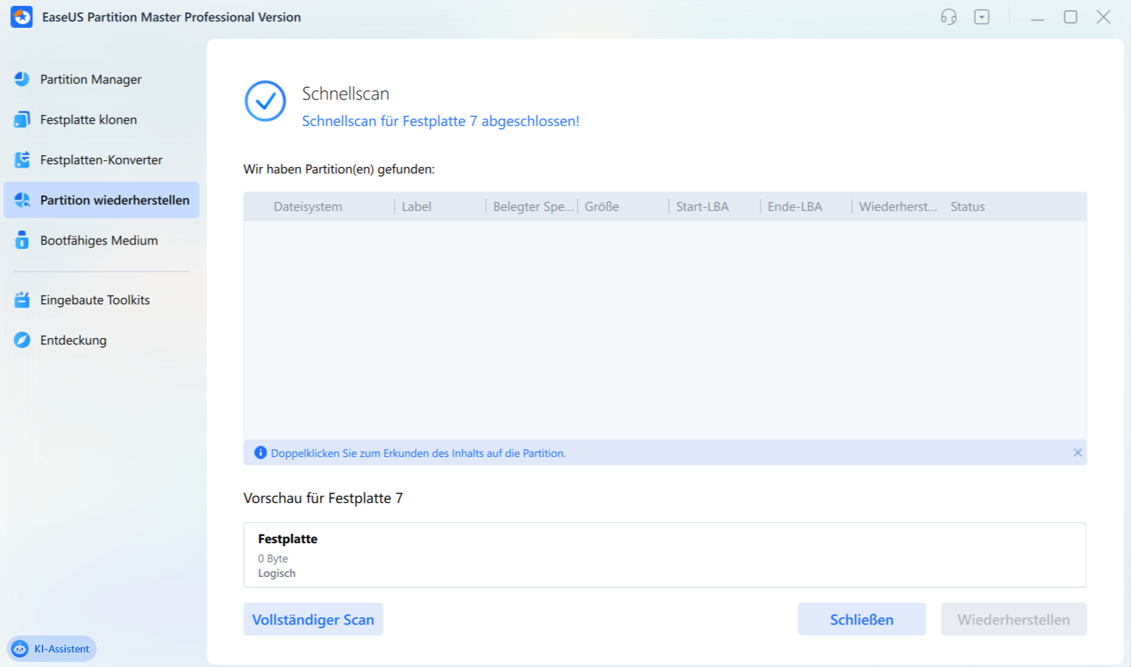Open the title bar dropdown menu icon
Screen dimensions: 1131x667
click(982, 17)
